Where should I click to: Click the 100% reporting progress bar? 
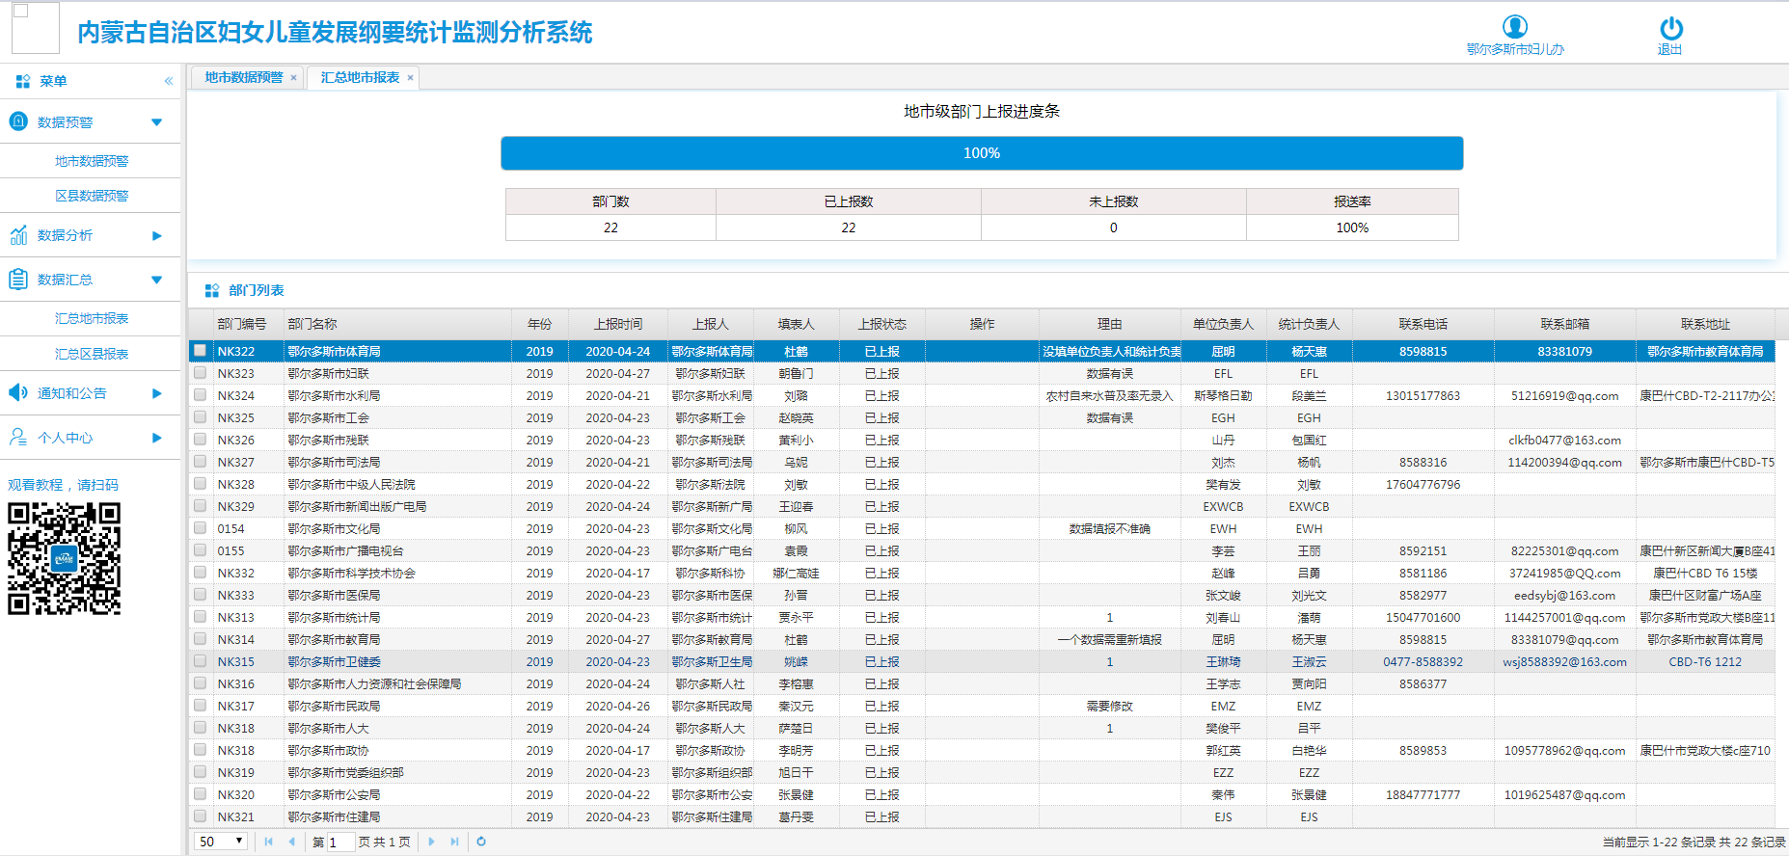pyautogui.click(x=982, y=153)
